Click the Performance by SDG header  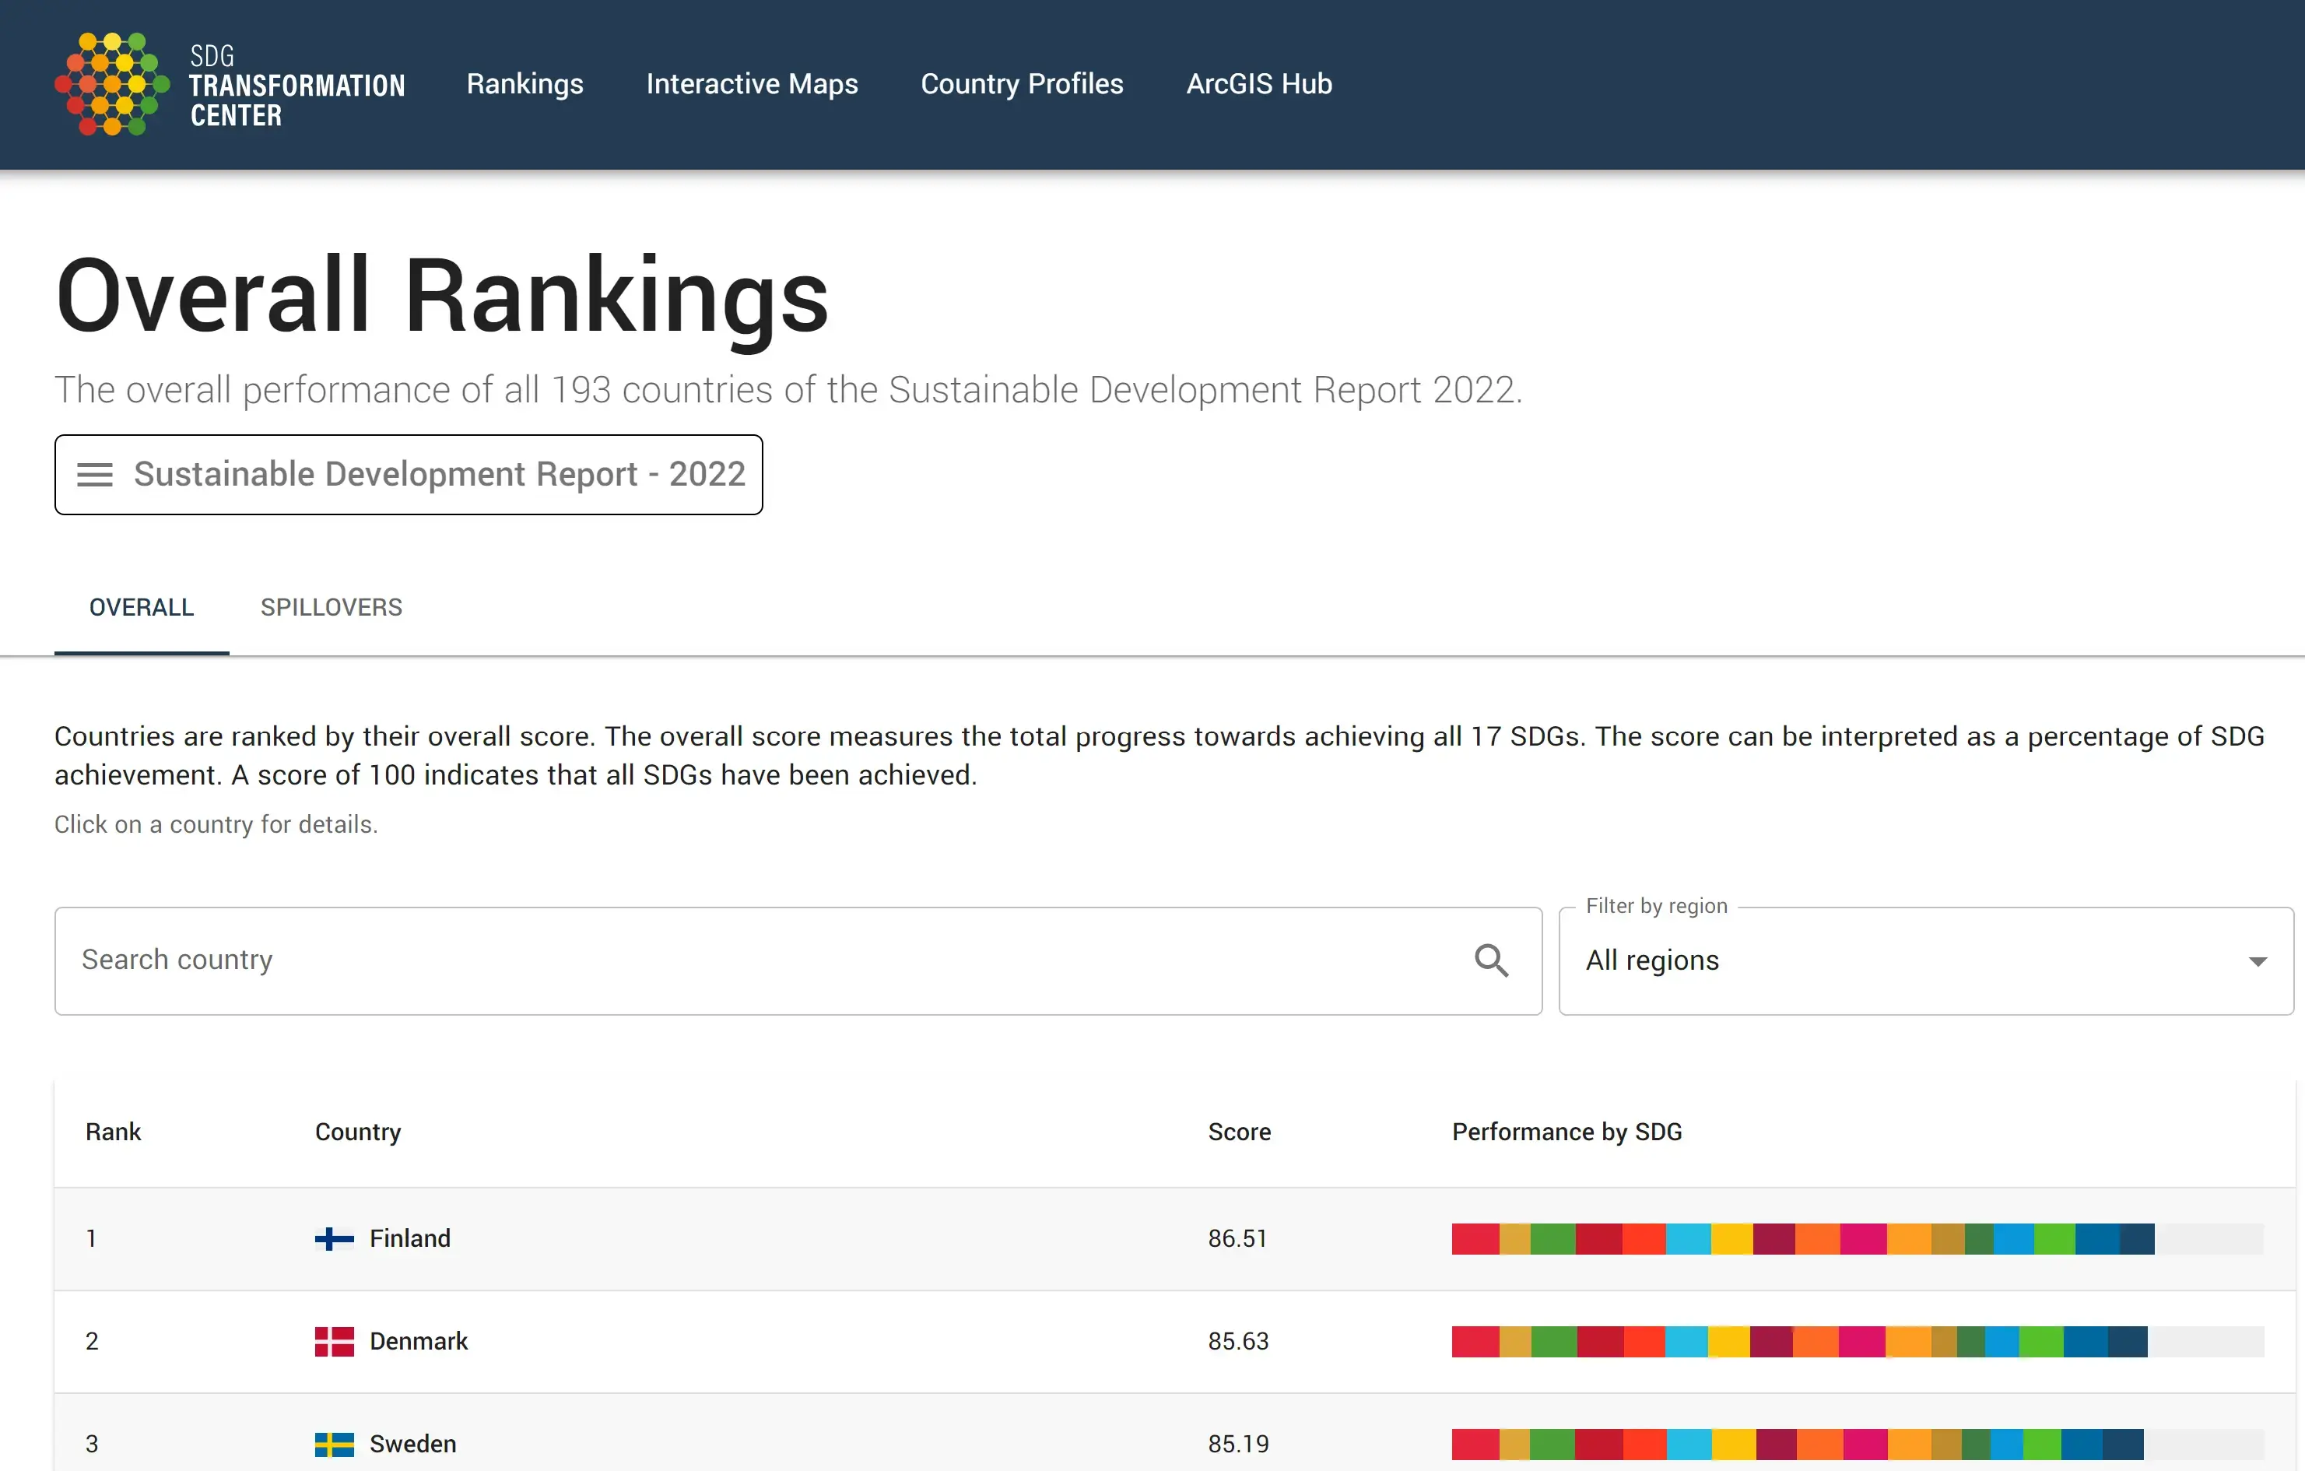[1567, 1132]
